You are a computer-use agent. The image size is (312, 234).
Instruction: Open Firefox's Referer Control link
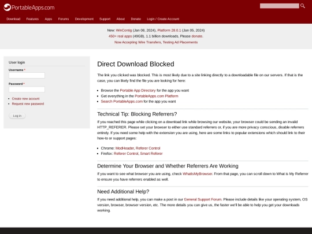tap(126, 154)
